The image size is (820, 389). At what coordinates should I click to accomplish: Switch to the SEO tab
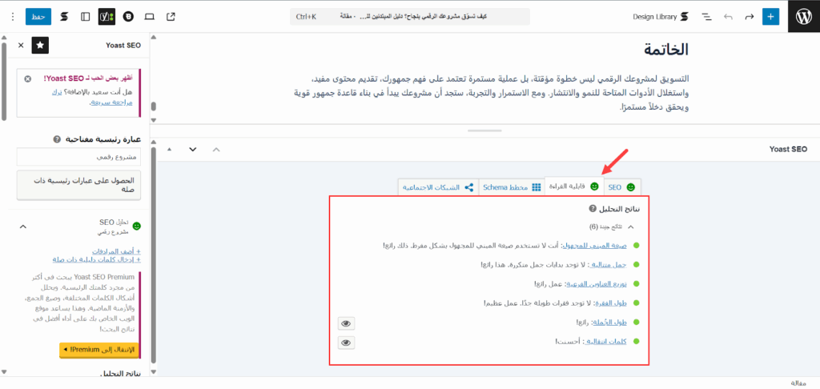pyautogui.click(x=621, y=186)
